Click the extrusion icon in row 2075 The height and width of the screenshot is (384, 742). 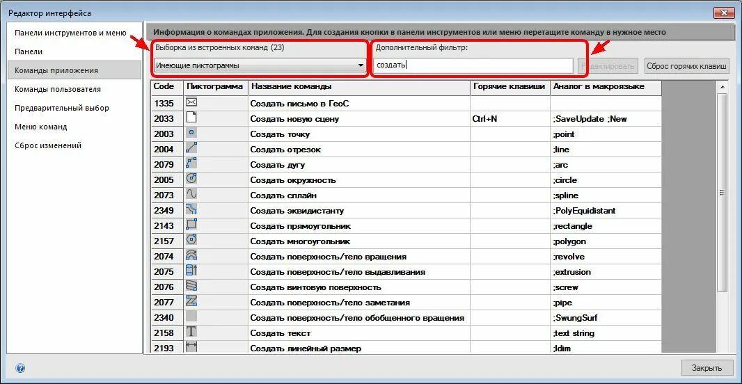191,271
